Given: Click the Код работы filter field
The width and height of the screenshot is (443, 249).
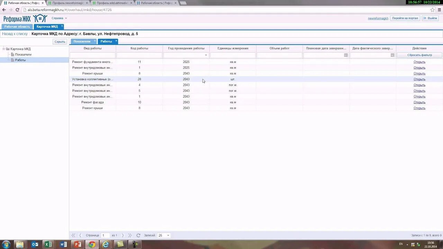Looking at the screenshot, I should (x=139, y=55).
